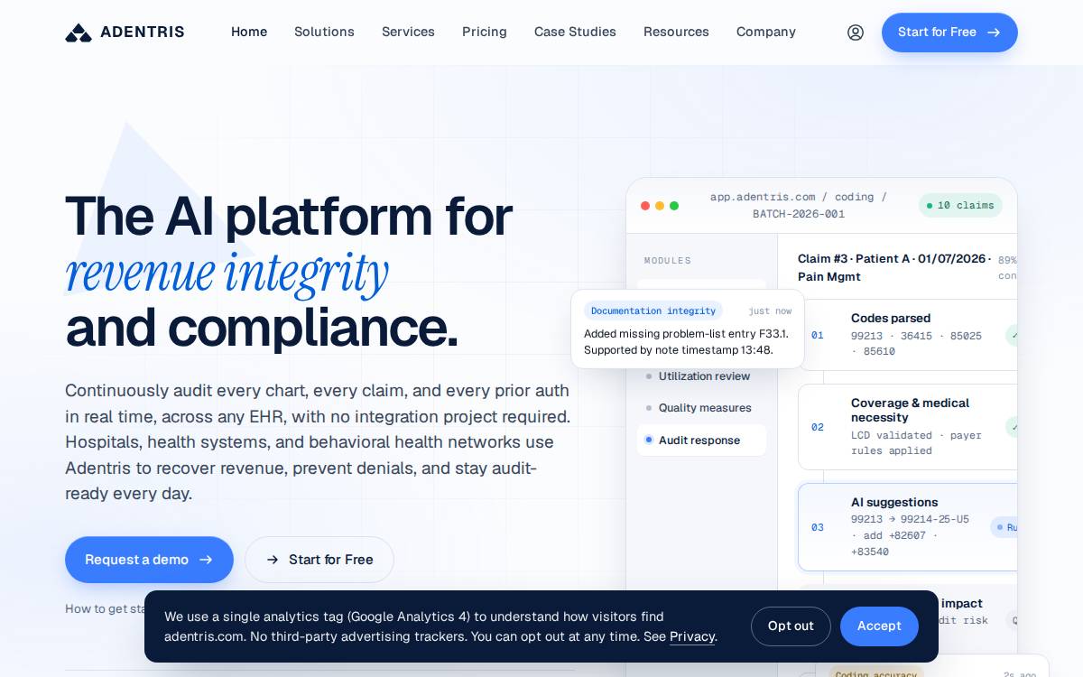Click the Claim #3 Patient A heading
The image size is (1083, 677).
point(894,268)
